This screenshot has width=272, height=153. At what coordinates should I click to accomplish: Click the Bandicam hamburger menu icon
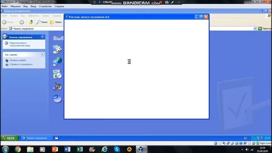click(94, 2)
